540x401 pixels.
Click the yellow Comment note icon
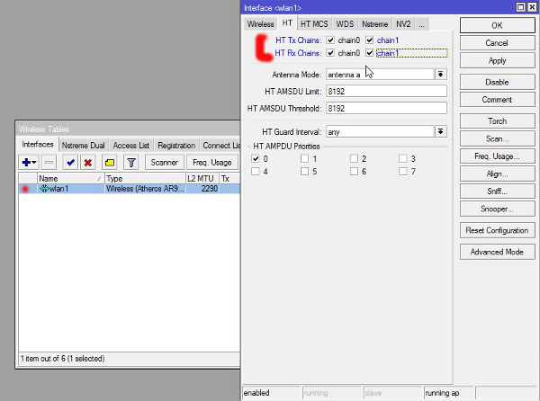(110, 162)
